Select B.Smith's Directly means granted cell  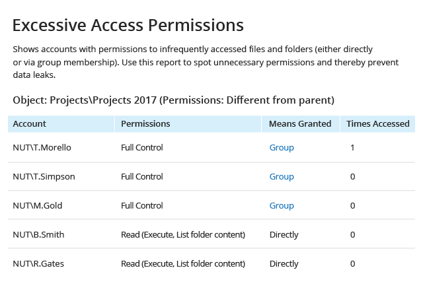pos(284,235)
